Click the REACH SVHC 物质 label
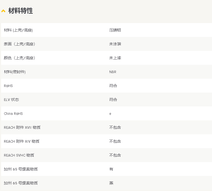 (x=19, y=155)
